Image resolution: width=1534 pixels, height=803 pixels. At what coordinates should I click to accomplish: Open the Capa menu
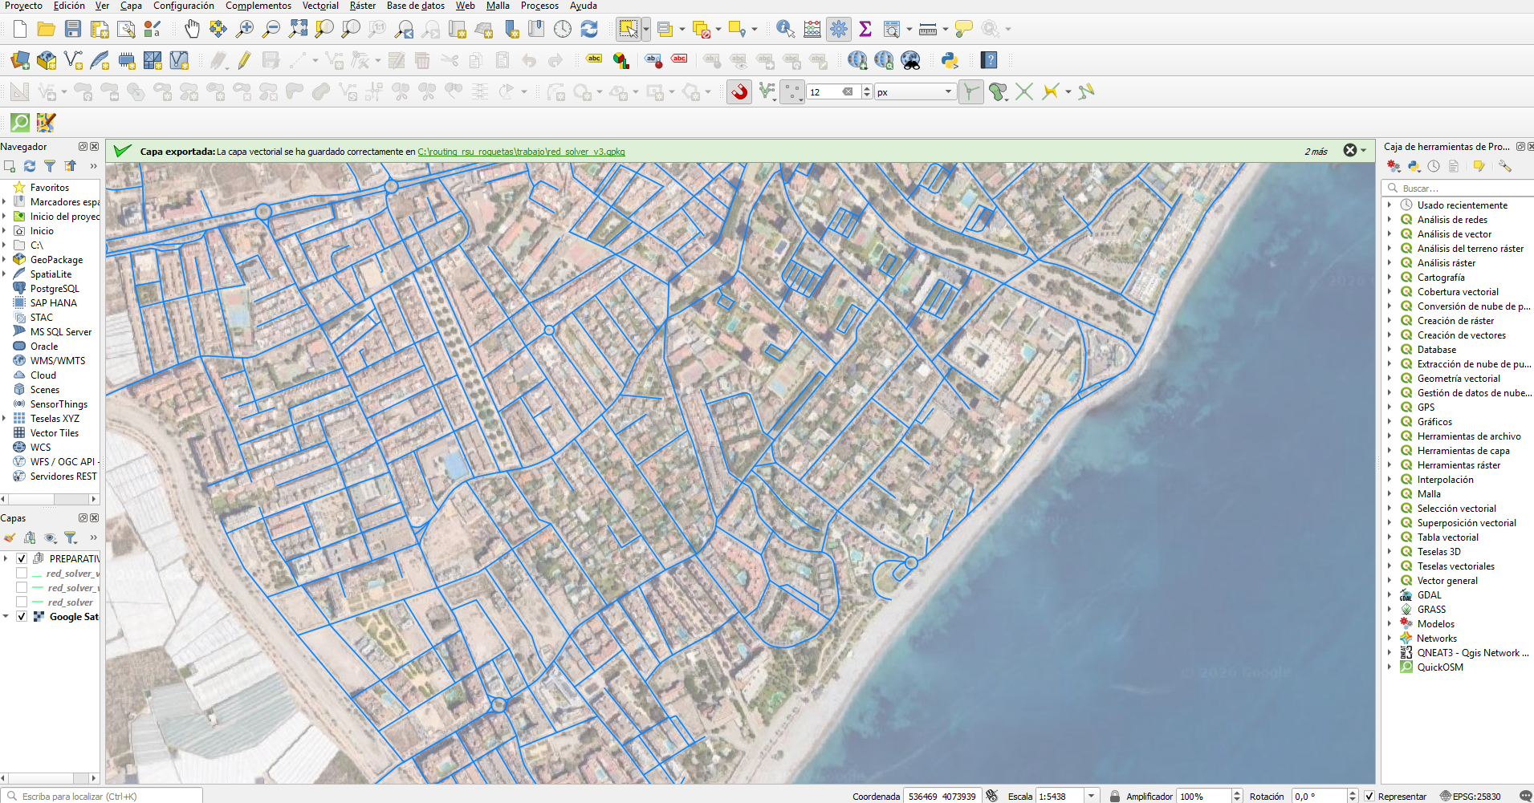tap(131, 6)
